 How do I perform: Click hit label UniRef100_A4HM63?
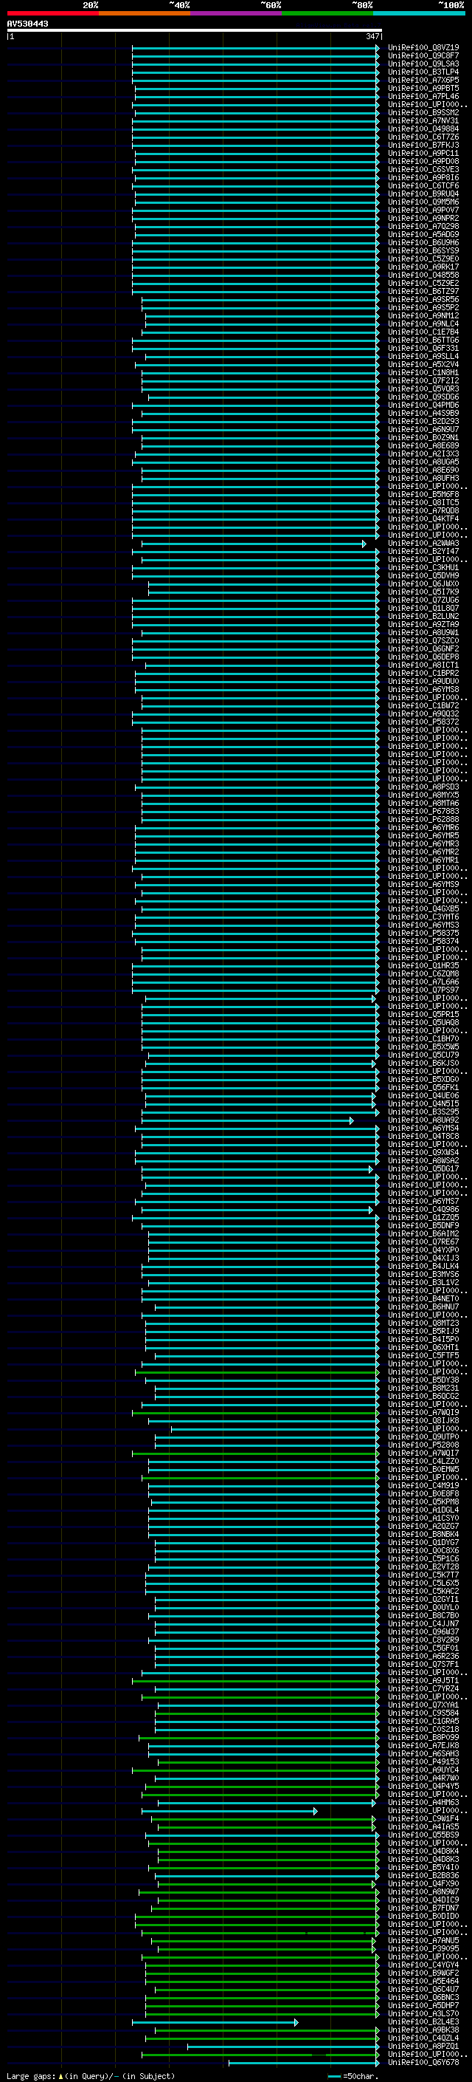point(423,1803)
